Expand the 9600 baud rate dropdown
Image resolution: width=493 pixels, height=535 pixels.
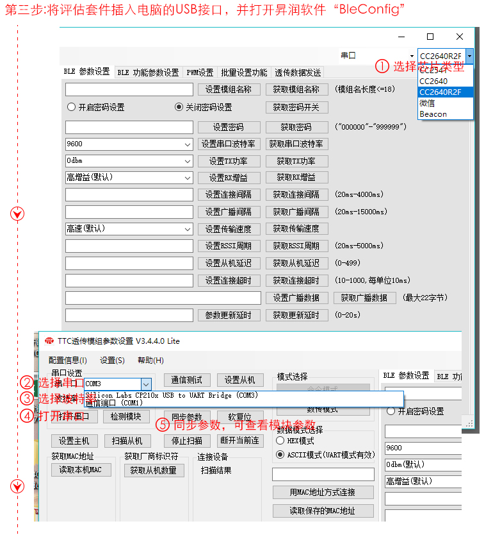[x=187, y=144]
